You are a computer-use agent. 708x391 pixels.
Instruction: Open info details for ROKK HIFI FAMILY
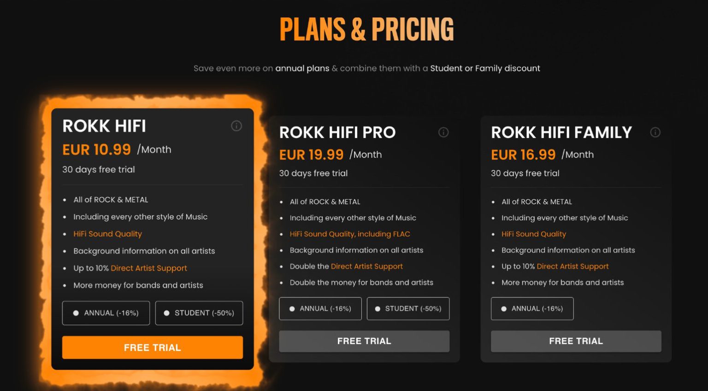point(655,132)
